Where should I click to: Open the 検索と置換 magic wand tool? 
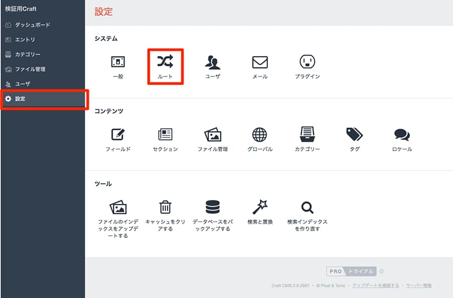260,207
